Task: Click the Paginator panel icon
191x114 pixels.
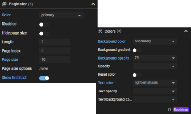Action: (x=4, y=4)
